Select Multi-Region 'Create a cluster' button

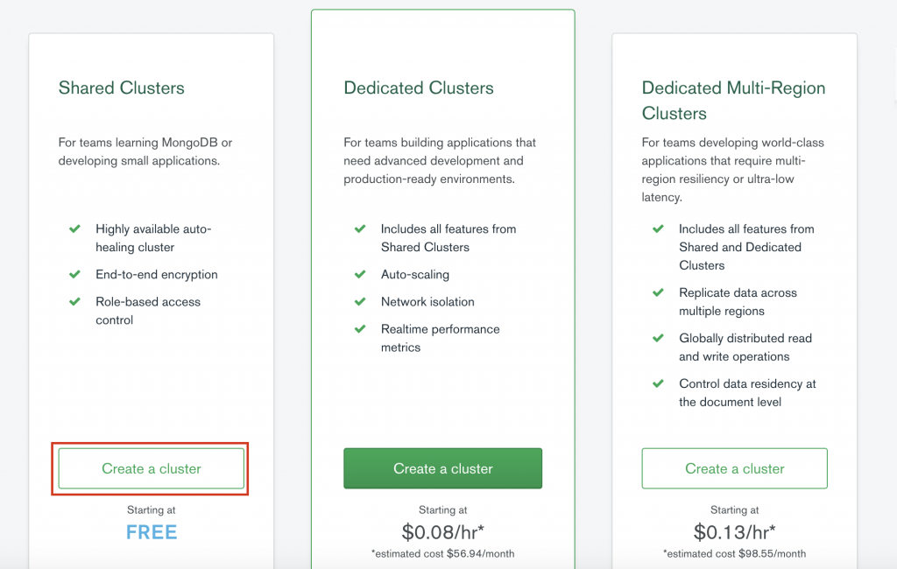(x=734, y=468)
